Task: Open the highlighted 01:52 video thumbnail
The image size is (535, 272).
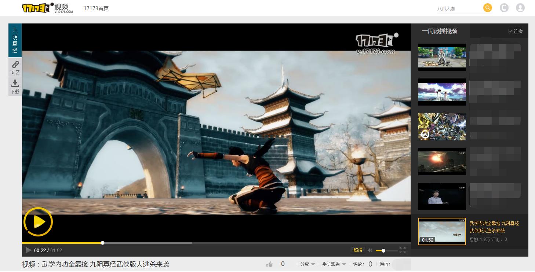Action: click(442, 231)
